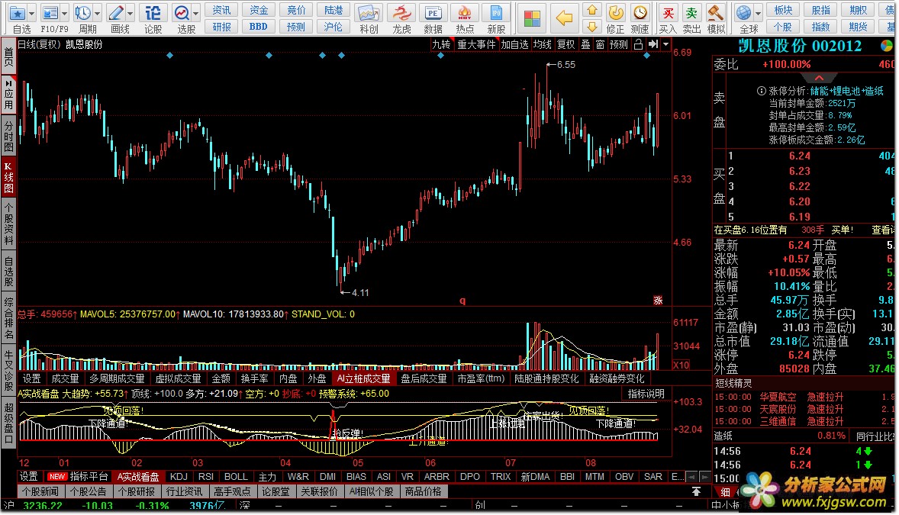Toggle the chart lock icon
899x515 pixels.
point(638,45)
